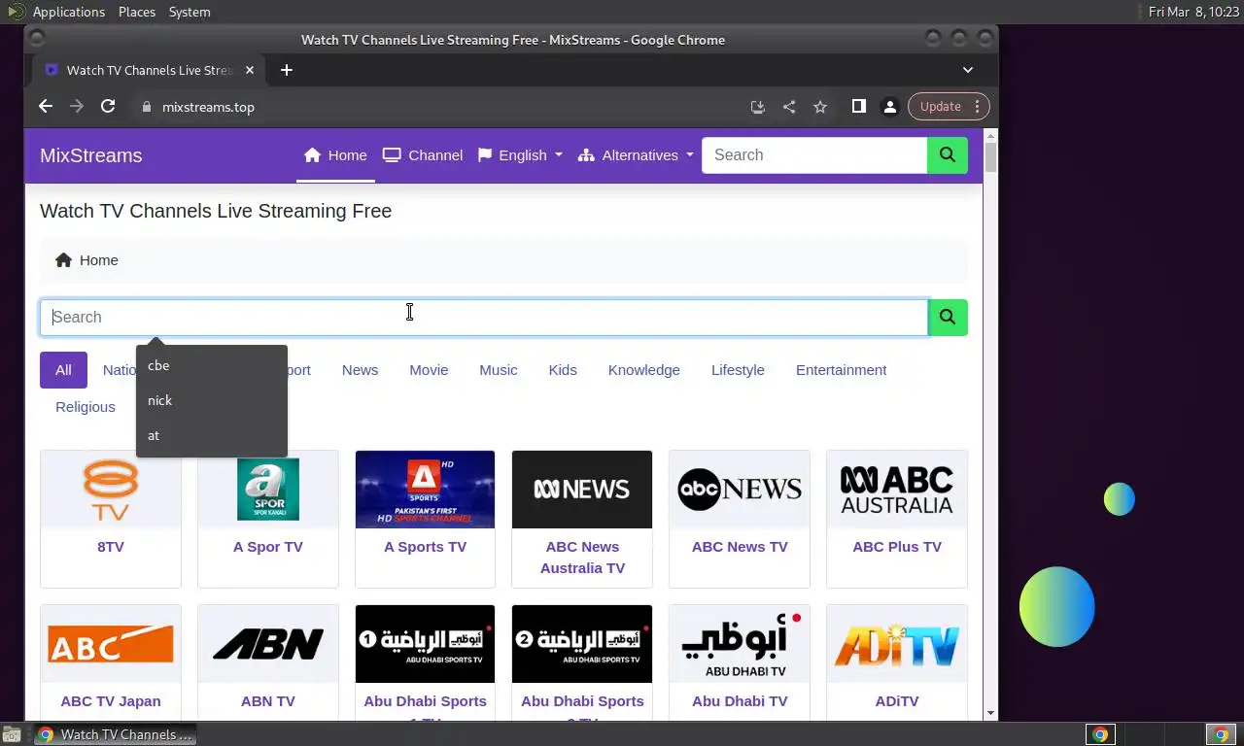Open the ABC TV Japan logo thumbnail

111,644
